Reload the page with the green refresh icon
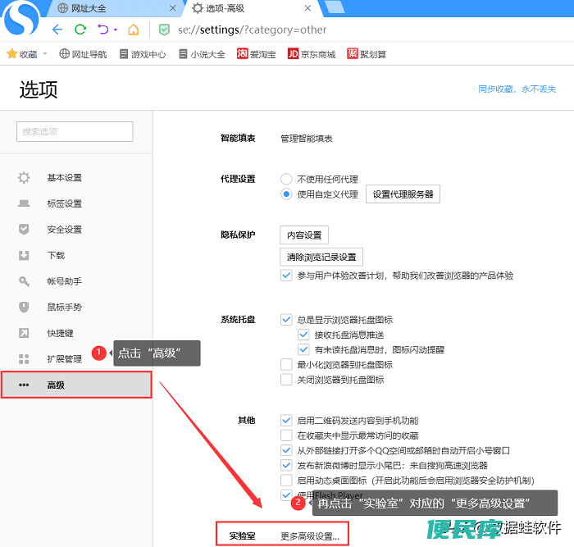 pos(80,30)
